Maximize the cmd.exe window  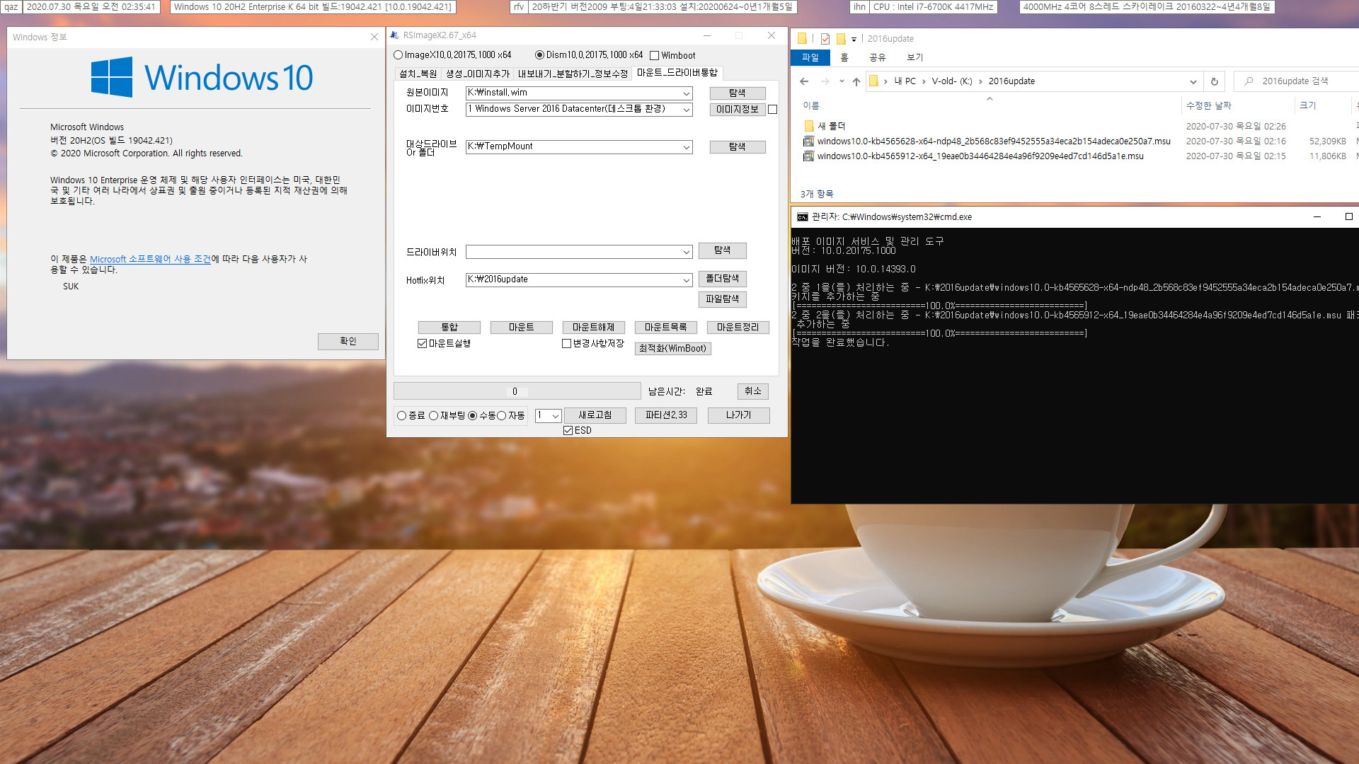1348,217
